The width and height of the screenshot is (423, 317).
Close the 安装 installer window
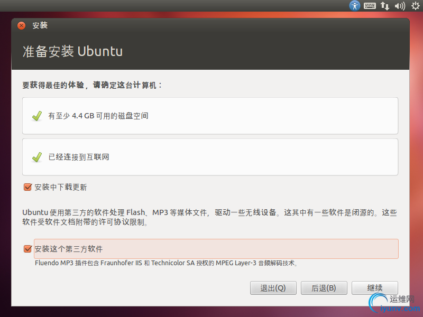pyautogui.click(x=21, y=25)
